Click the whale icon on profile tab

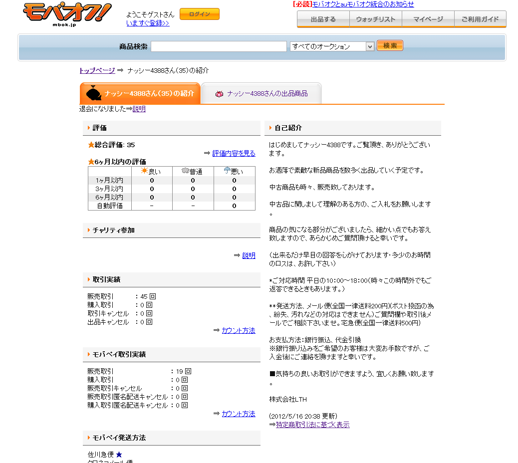93,93
